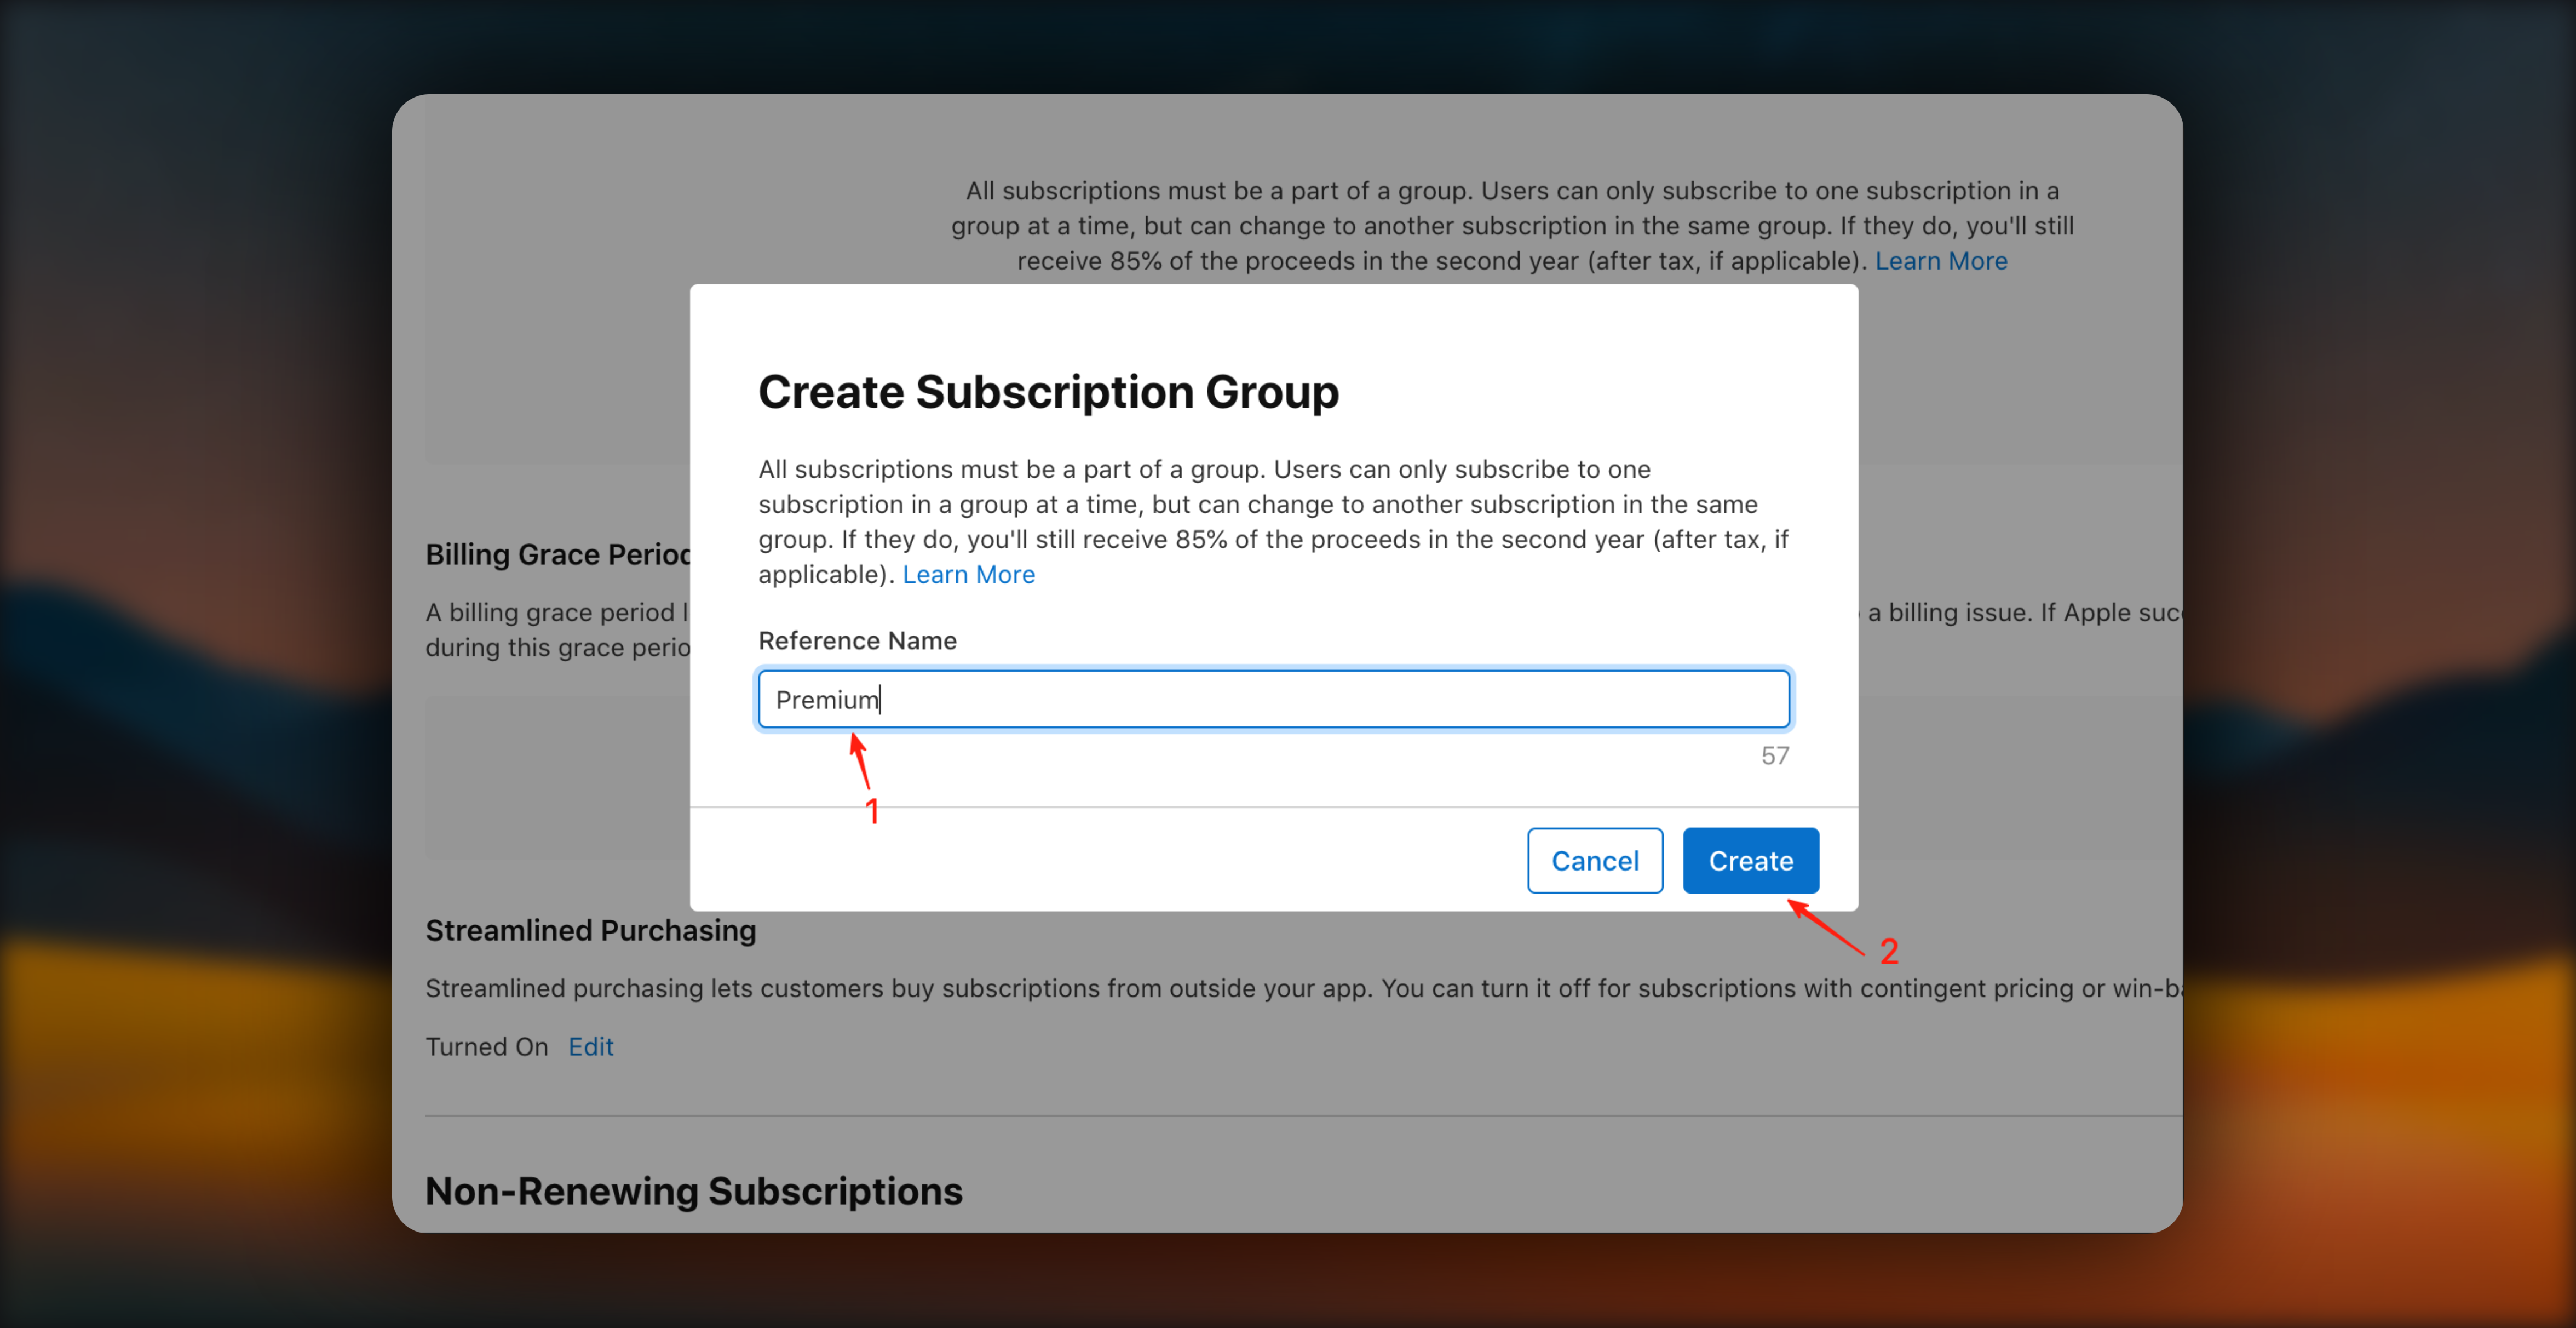This screenshot has width=2576, height=1328.
Task: Click the Reference Name field label
Action: pyautogui.click(x=857, y=640)
